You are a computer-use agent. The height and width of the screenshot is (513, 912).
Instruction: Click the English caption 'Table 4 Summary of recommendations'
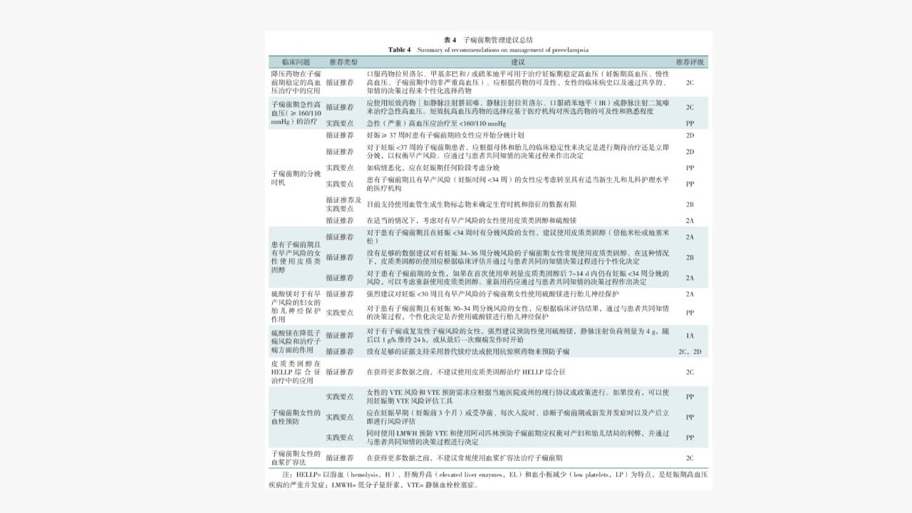click(488, 50)
